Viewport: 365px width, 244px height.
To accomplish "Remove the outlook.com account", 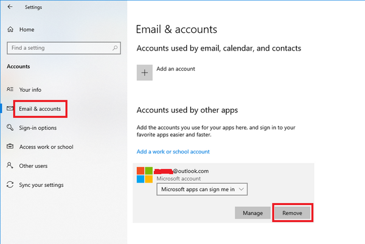I will click(x=293, y=213).
